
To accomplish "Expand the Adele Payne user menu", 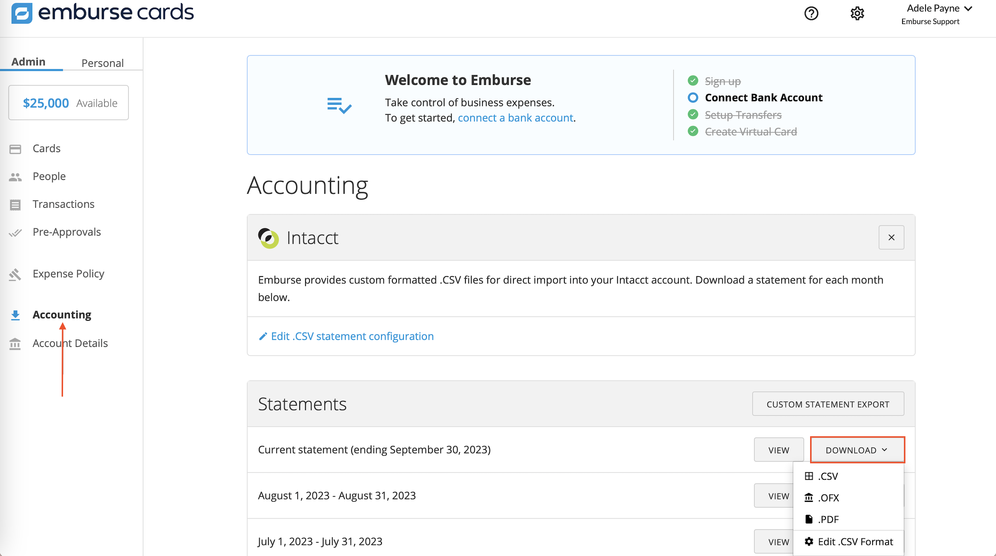I will [x=939, y=8].
